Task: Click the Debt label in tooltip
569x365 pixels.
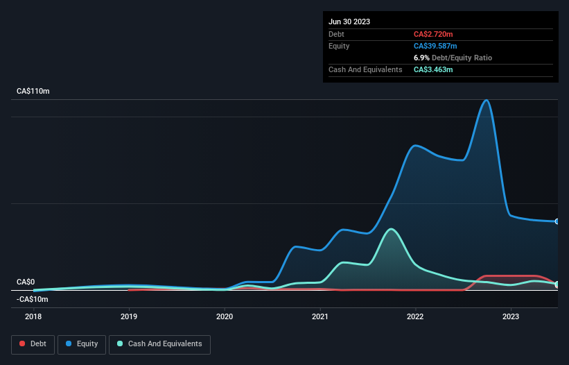Action: (x=336, y=34)
